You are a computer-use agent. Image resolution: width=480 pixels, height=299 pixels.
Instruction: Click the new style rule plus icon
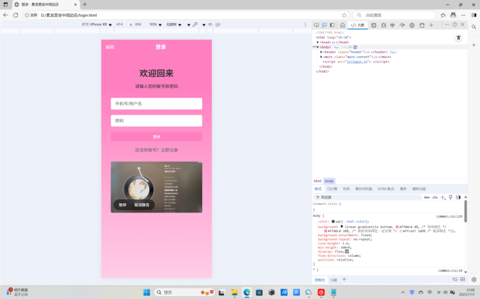coord(443,197)
